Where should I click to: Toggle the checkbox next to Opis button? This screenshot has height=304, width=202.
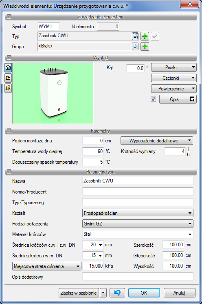coord(154,99)
